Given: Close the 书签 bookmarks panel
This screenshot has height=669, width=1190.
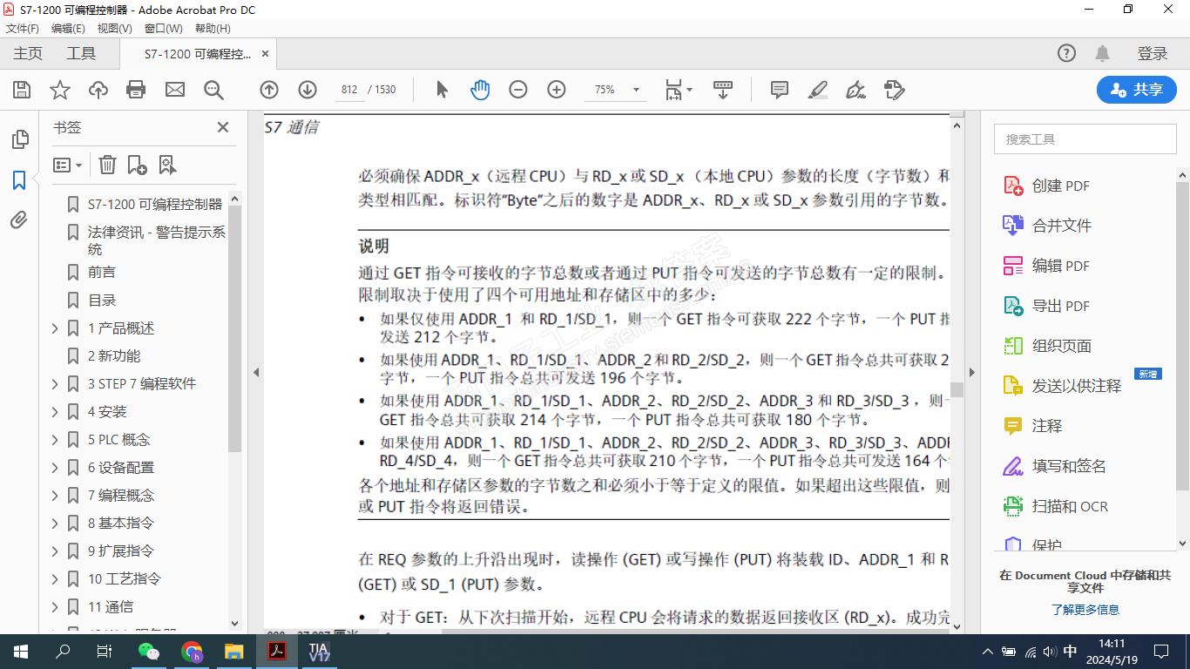Looking at the screenshot, I should tap(223, 127).
